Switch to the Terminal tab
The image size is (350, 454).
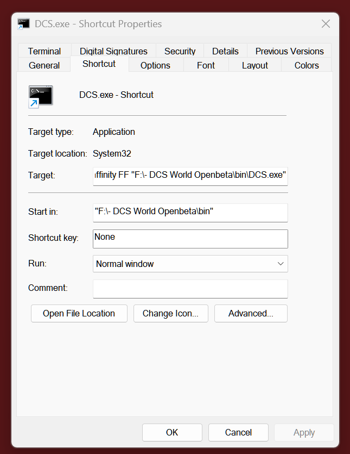click(44, 51)
